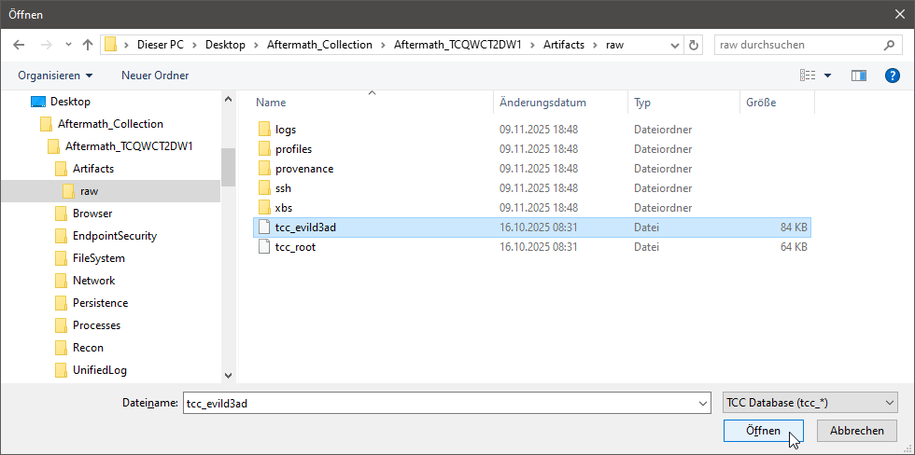915x455 pixels.
Task: Click the navigation pane scroll down arrow
Action: coord(228,376)
